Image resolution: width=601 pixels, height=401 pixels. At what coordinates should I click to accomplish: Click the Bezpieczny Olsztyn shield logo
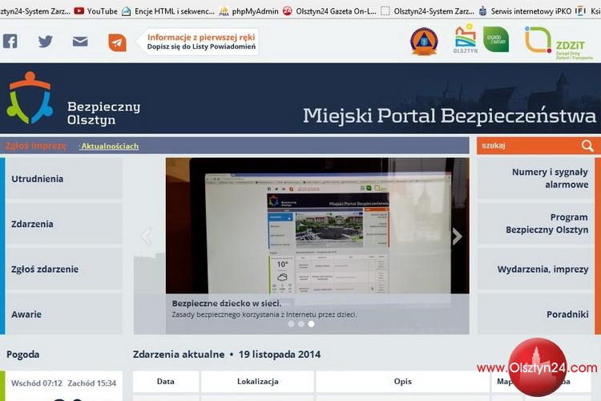(30, 98)
